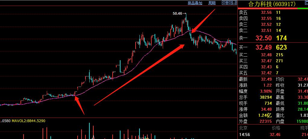
Task: Click the 卖一 volume 174
Action: 281,38
